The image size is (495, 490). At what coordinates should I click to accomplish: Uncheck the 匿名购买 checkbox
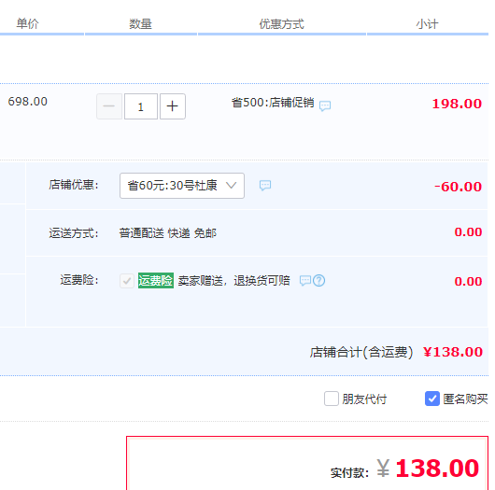(432, 399)
